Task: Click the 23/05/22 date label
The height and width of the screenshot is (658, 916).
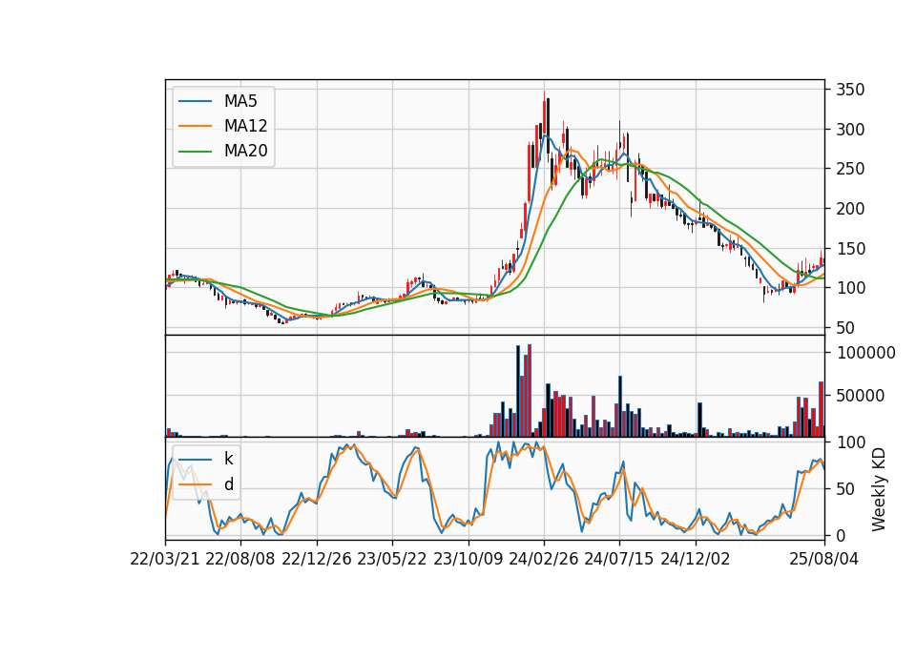Action: tap(392, 559)
